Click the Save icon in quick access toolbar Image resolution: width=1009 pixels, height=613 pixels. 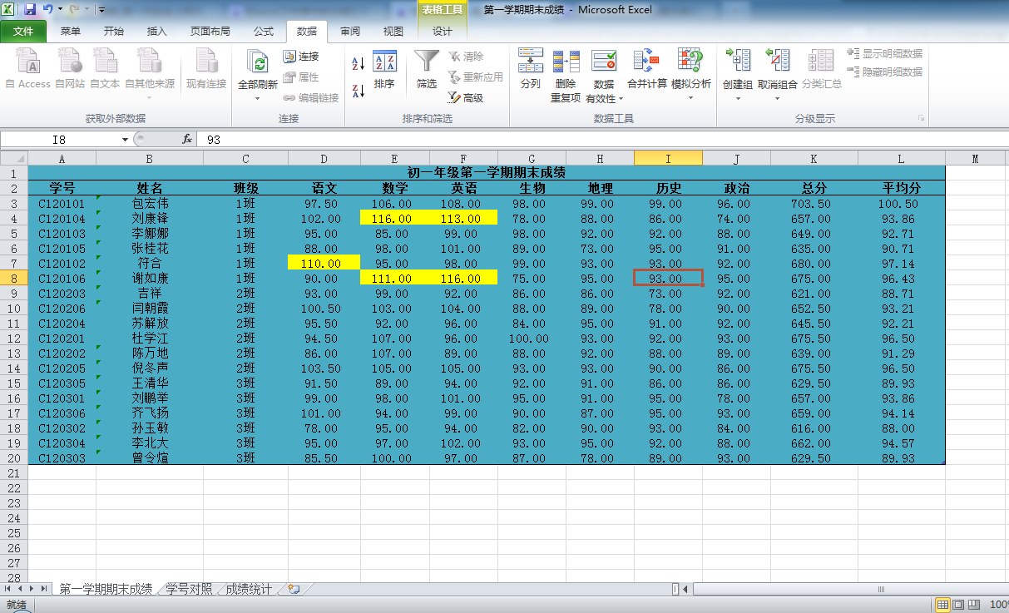point(31,10)
